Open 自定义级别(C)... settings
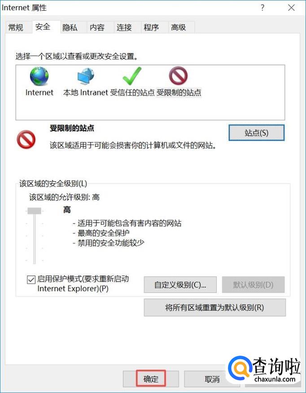The height and width of the screenshot is (393, 306). 180,285
